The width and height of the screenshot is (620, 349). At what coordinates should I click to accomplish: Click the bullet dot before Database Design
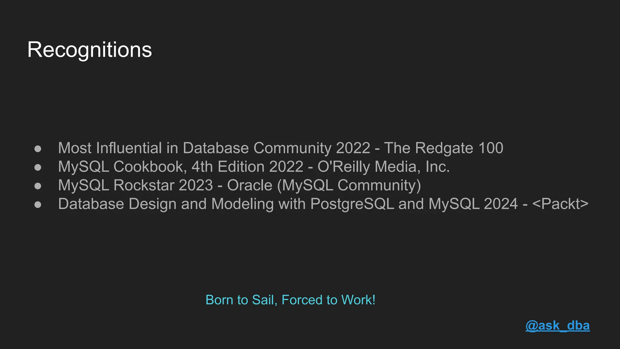[x=38, y=204]
